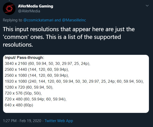Click the Feb 19, 2020 date
153x127 pixels.
point(30,121)
